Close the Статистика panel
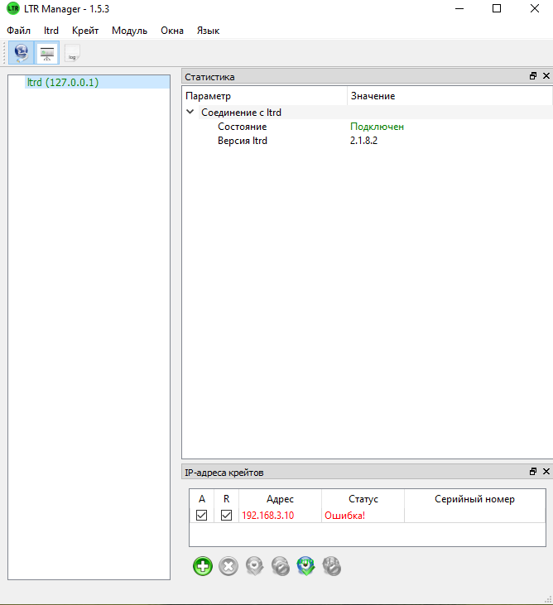This screenshot has width=553, height=605. (546, 76)
